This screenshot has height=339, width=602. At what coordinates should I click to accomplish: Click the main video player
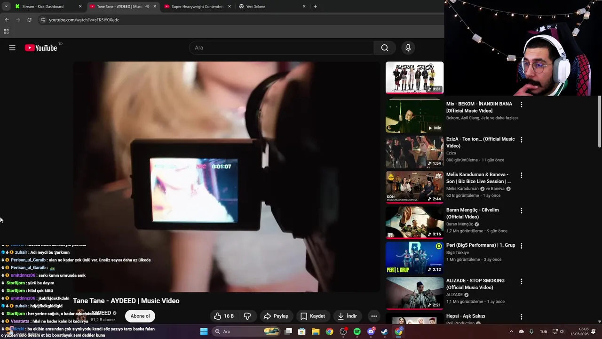[226, 177]
